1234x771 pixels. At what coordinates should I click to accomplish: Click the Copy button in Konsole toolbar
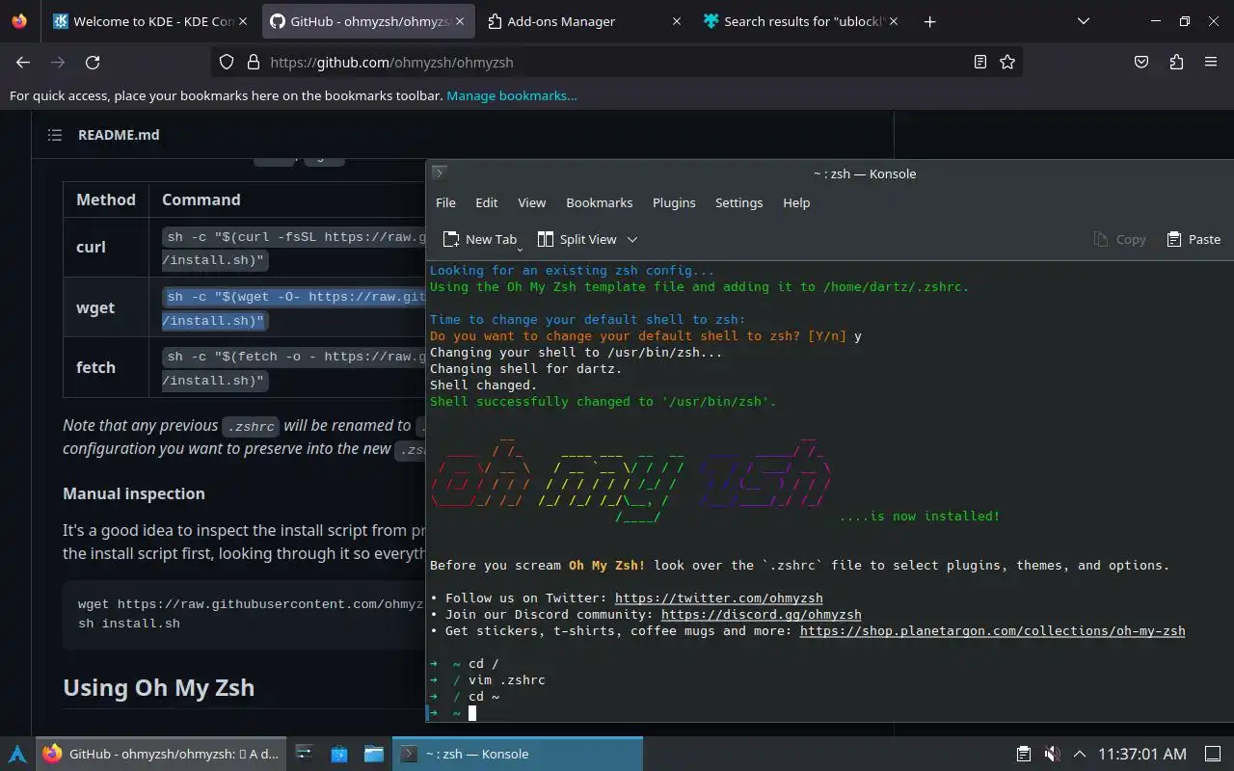(1119, 239)
